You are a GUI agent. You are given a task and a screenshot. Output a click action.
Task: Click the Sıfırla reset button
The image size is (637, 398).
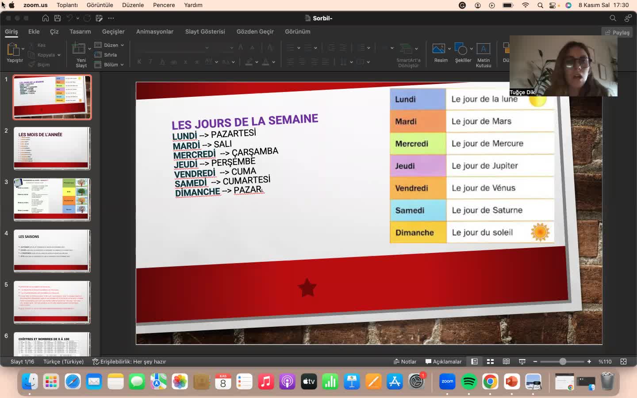pos(106,55)
